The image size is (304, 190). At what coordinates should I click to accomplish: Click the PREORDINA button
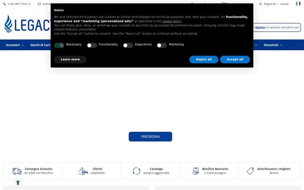click(x=150, y=137)
